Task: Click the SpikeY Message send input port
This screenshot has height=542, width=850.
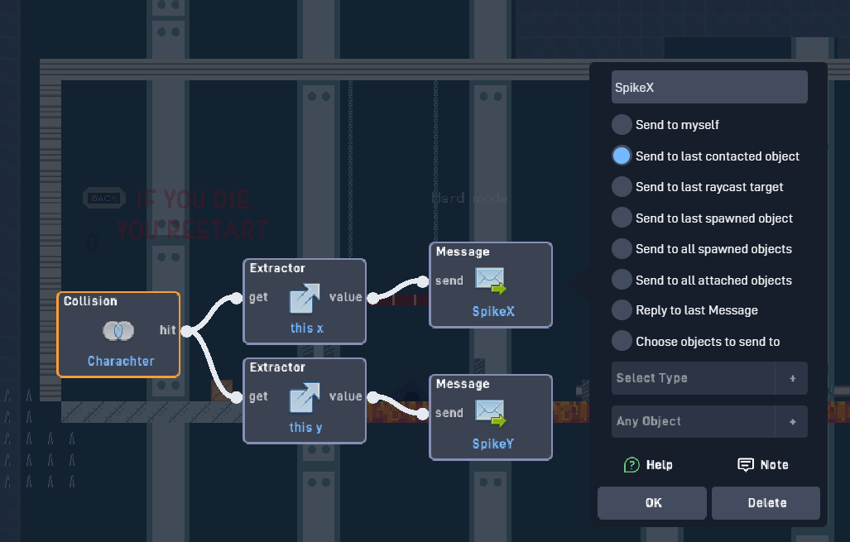Action: pyautogui.click(x=423, y=414)
